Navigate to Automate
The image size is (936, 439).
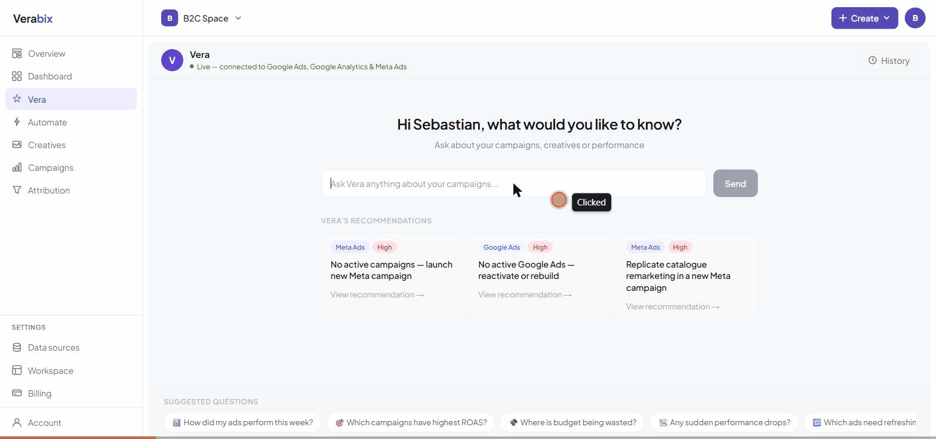coord(71,122)
